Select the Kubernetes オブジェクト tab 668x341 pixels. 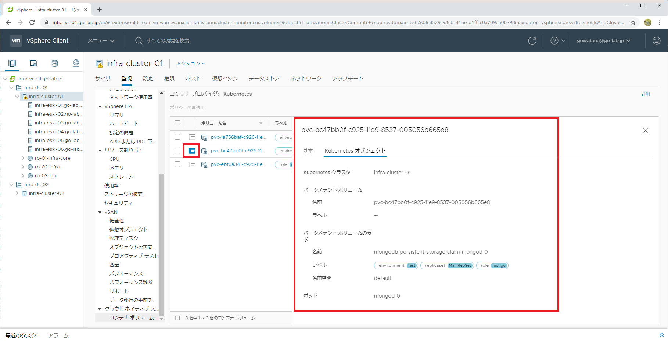355,151
